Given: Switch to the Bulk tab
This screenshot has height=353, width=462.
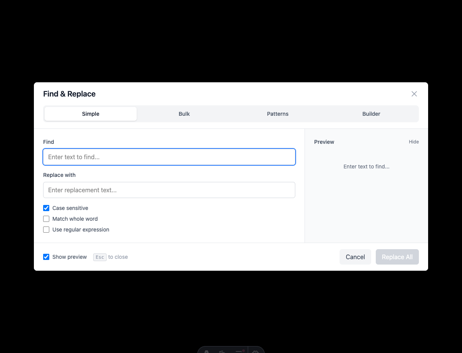Looking at the screenshot, I should [184, 114].
